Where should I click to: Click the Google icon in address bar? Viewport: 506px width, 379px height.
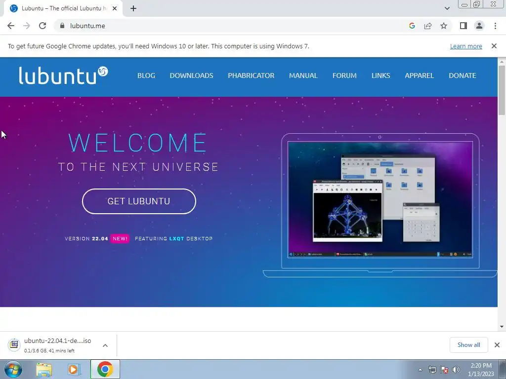tap(412, 26)
